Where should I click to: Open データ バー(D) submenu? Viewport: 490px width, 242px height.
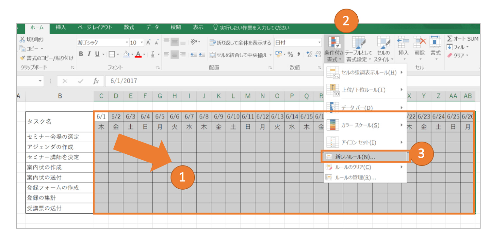point(365,107)
